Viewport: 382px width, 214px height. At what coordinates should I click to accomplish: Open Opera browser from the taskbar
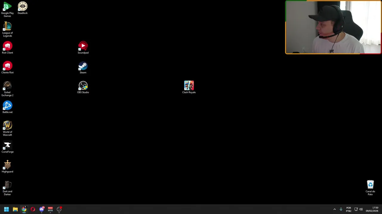point(33,209)
